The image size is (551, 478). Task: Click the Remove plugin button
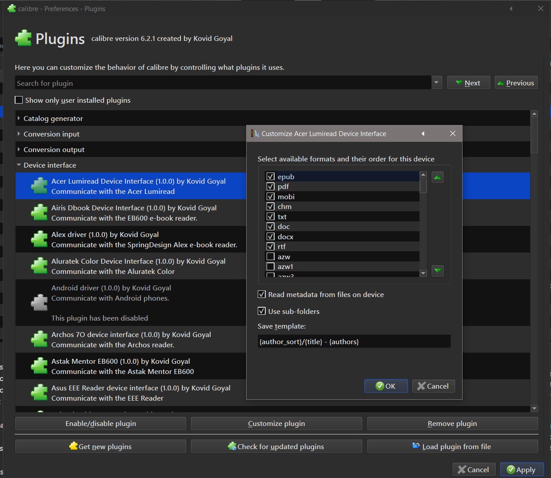[x=452, y=423]
